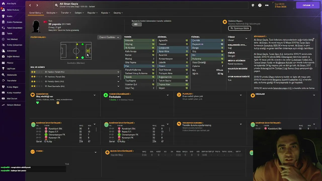Image resolution: width=322 pixels, height=181 pixels.
Task: Go to Antrenman in the sidebar
Action: pos(12,51)
